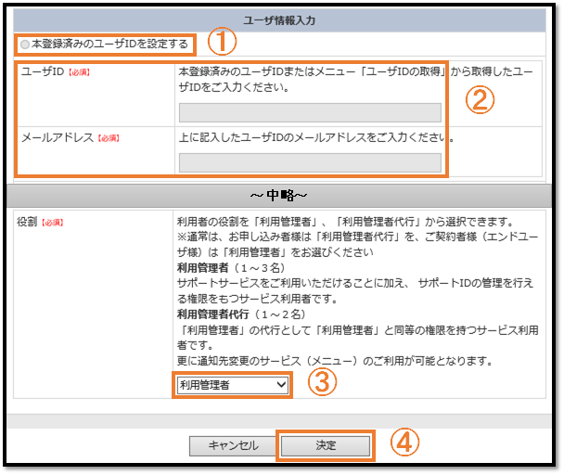Select the 本登録済みのユーザIDを設定する radio button
564x475 pixels.
click(x=25, y=44)
